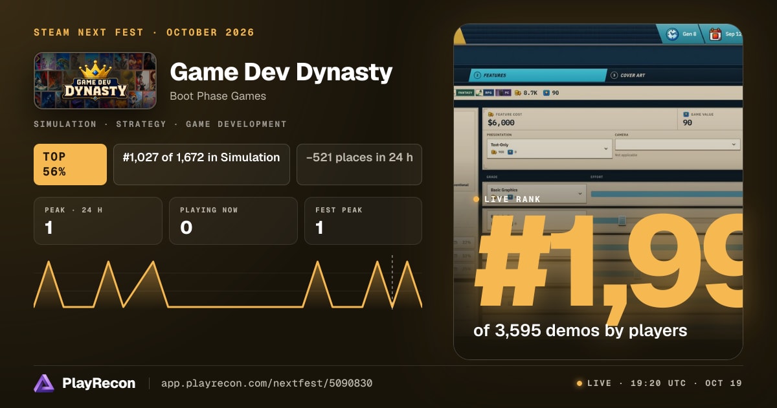Click the −521 places in 24 h box
This screenshot has height=408, width=777.
[x=359, y=164]
